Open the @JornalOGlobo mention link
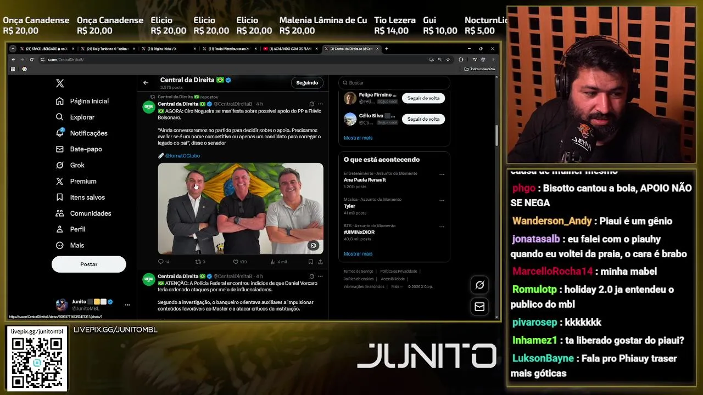 (182, 156)
